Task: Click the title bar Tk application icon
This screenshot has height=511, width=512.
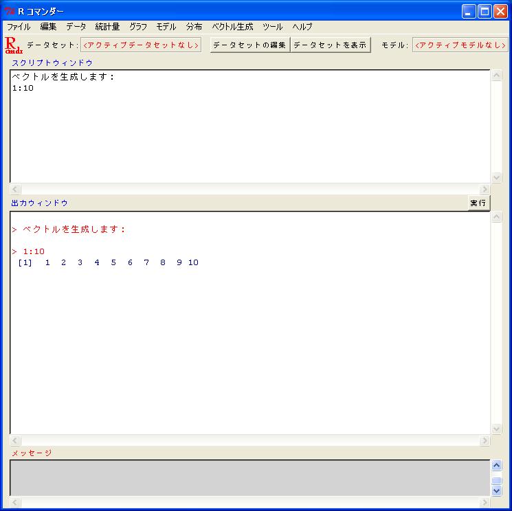Action: click(x=10, y=11)
